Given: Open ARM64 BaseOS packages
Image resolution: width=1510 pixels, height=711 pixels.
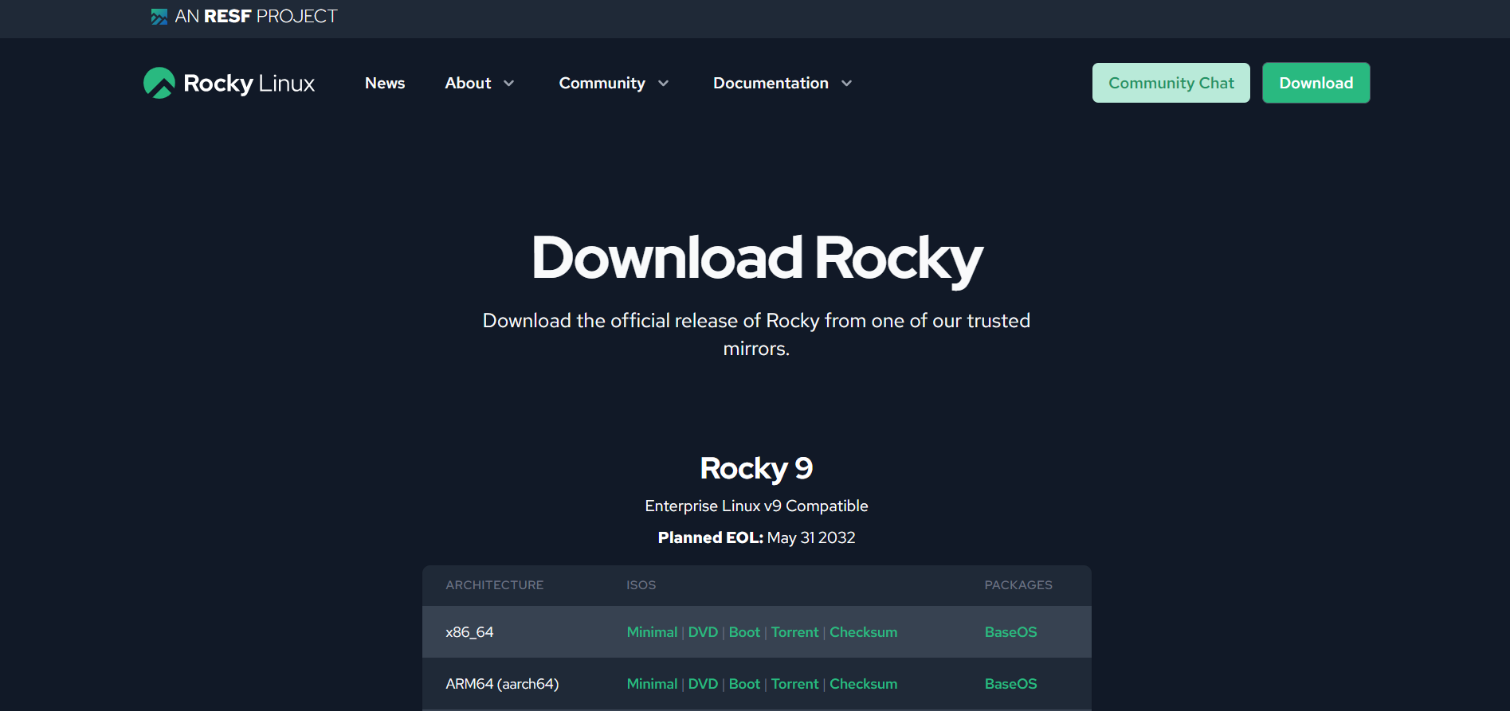Looking at the screenshot, I should click(x=1010, y=684).
